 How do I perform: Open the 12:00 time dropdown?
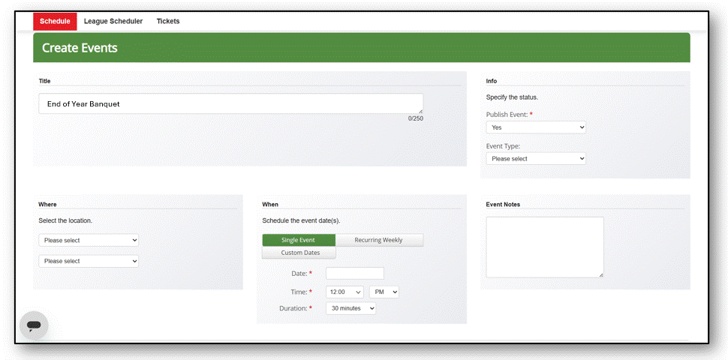pyautogui.click(x=345, y=292)
